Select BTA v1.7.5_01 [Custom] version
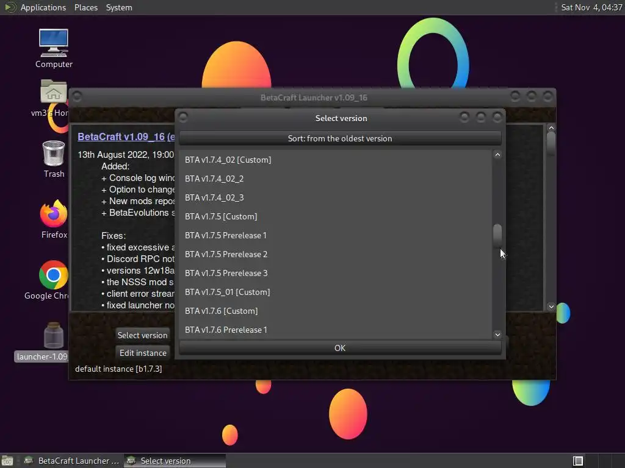Image resolution: width=625 pixels, height=468 pixels. pyautogui.click(x=335, y=292)
